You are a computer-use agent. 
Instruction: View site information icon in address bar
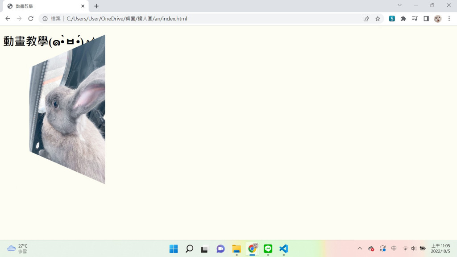point(45,19)
